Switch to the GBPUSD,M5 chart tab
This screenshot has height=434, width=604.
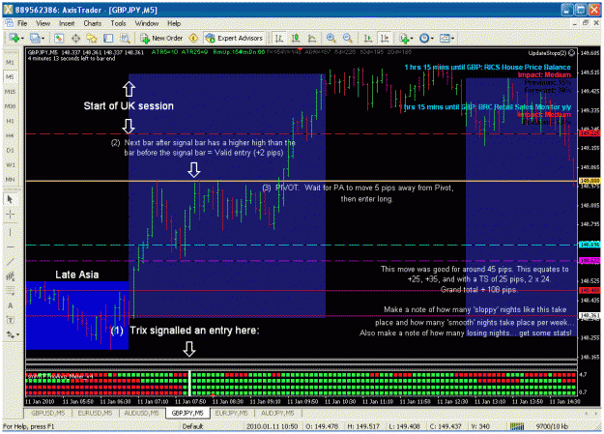[47, 413]
